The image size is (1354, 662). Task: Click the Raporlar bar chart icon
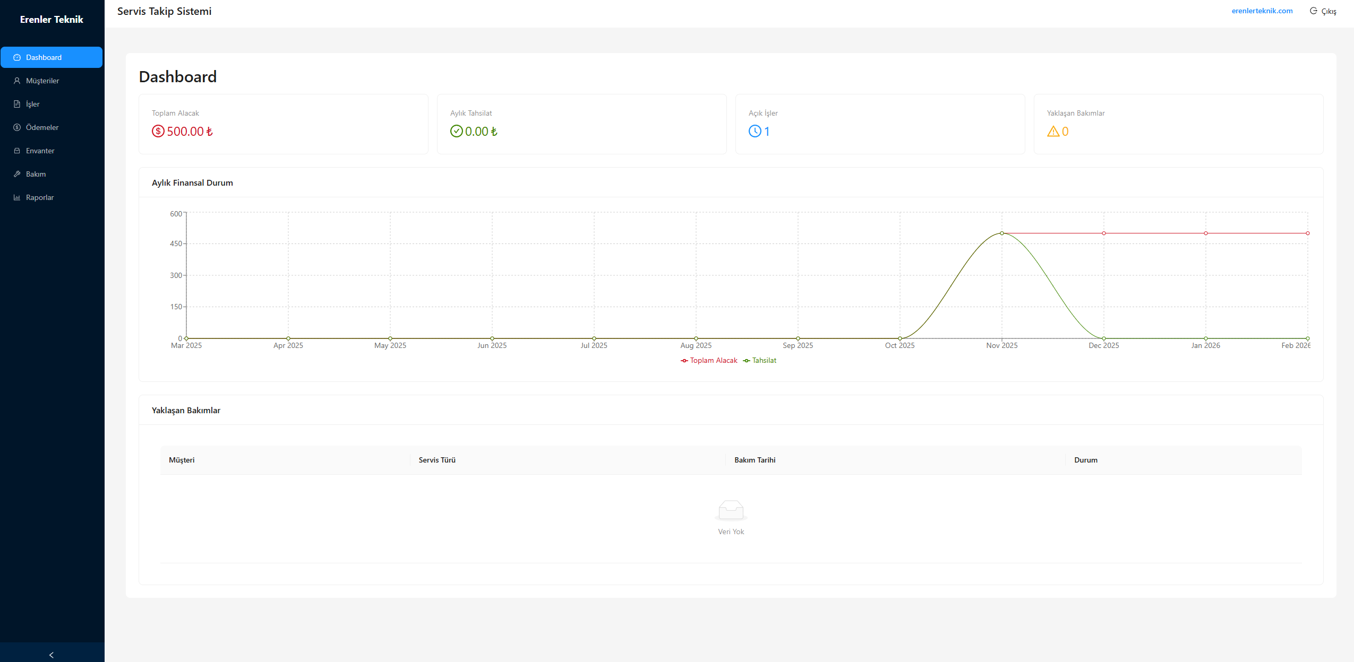(x=17, y=197)
